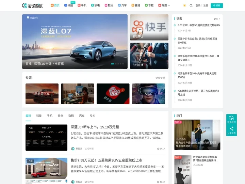This screenshot has width=245, height=184.
Task: Open the 华为 topic card
Action: (78, 94)
